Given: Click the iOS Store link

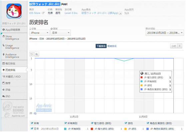Looking at the screenshot, I should (x=35, y=13).
